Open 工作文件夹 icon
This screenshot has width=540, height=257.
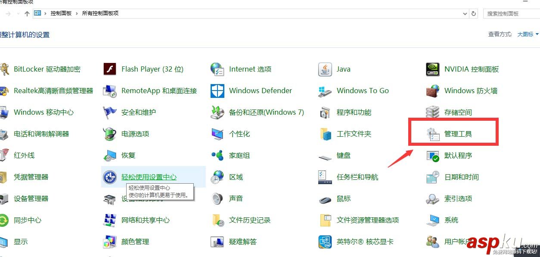coord(325,134)
